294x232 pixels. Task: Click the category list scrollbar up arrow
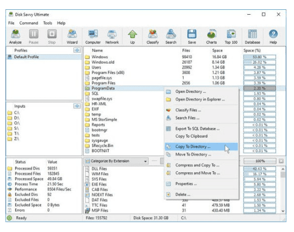coord(283,169)
